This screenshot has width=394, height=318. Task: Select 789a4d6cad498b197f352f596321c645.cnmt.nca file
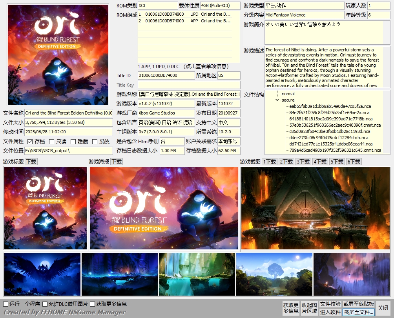[335, 150]
